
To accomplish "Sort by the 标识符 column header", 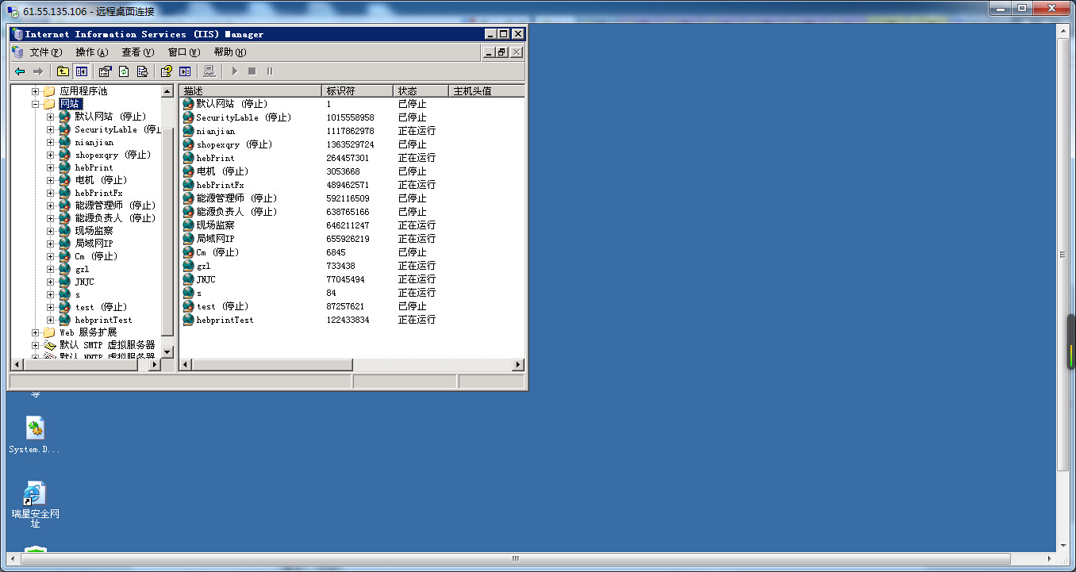I will coord(357,90).
